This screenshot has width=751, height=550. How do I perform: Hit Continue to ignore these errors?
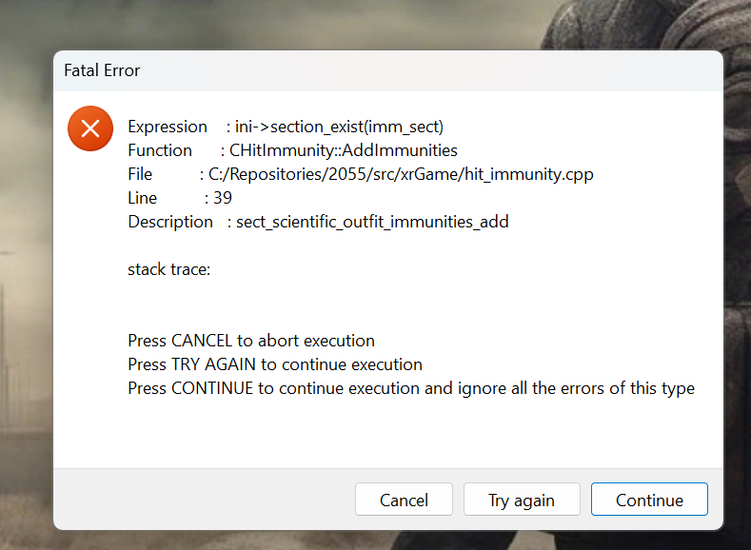click(x=649, y=500)
